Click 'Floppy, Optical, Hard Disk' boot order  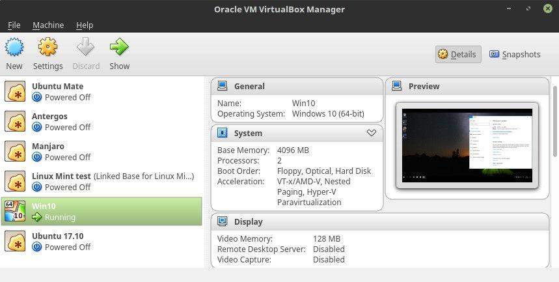pyautogui.click(x=324, y=171)
